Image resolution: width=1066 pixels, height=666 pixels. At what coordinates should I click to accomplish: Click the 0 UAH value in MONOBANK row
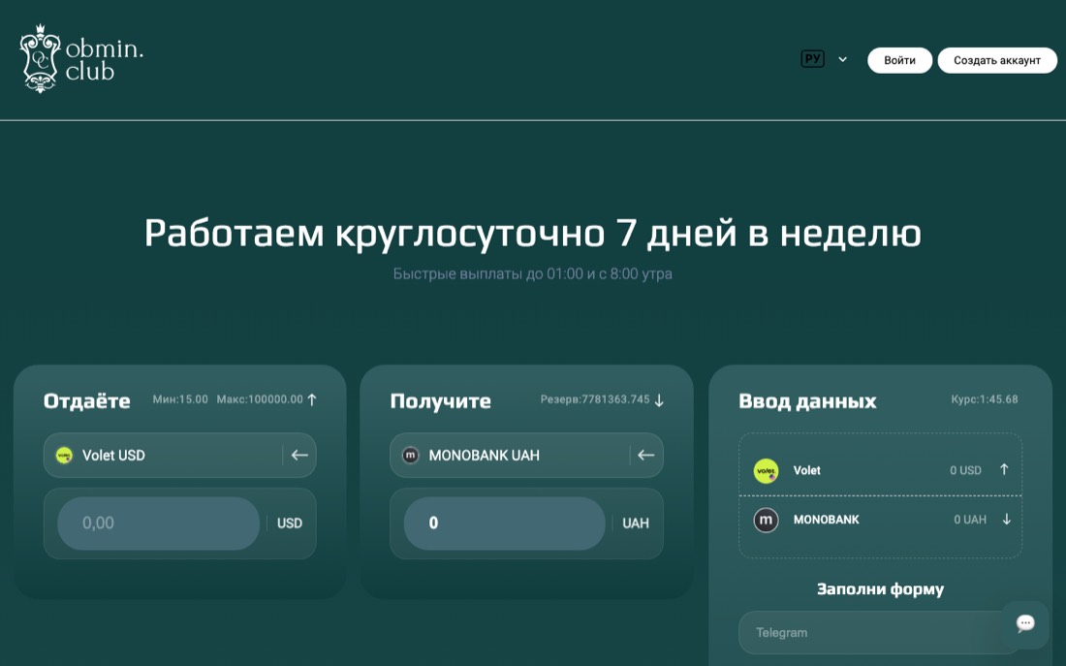[969, 520]
